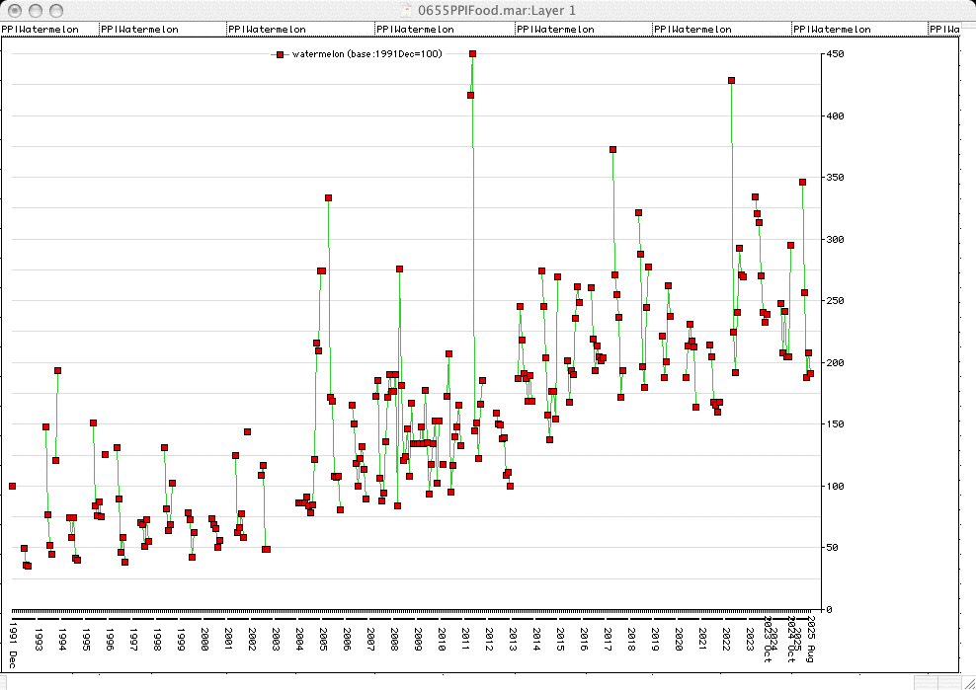Click the 1991 Dec label on the time axis

13,643
